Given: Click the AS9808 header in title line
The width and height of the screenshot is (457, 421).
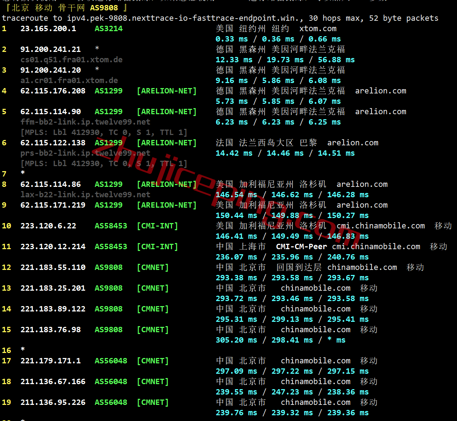Looking at the screenshot, I should click(104, 8).
